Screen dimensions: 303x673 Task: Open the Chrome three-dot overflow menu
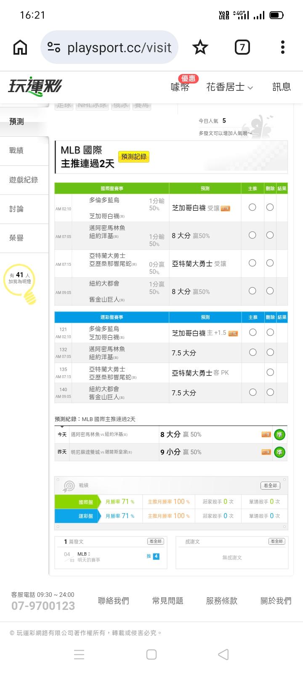283,48
